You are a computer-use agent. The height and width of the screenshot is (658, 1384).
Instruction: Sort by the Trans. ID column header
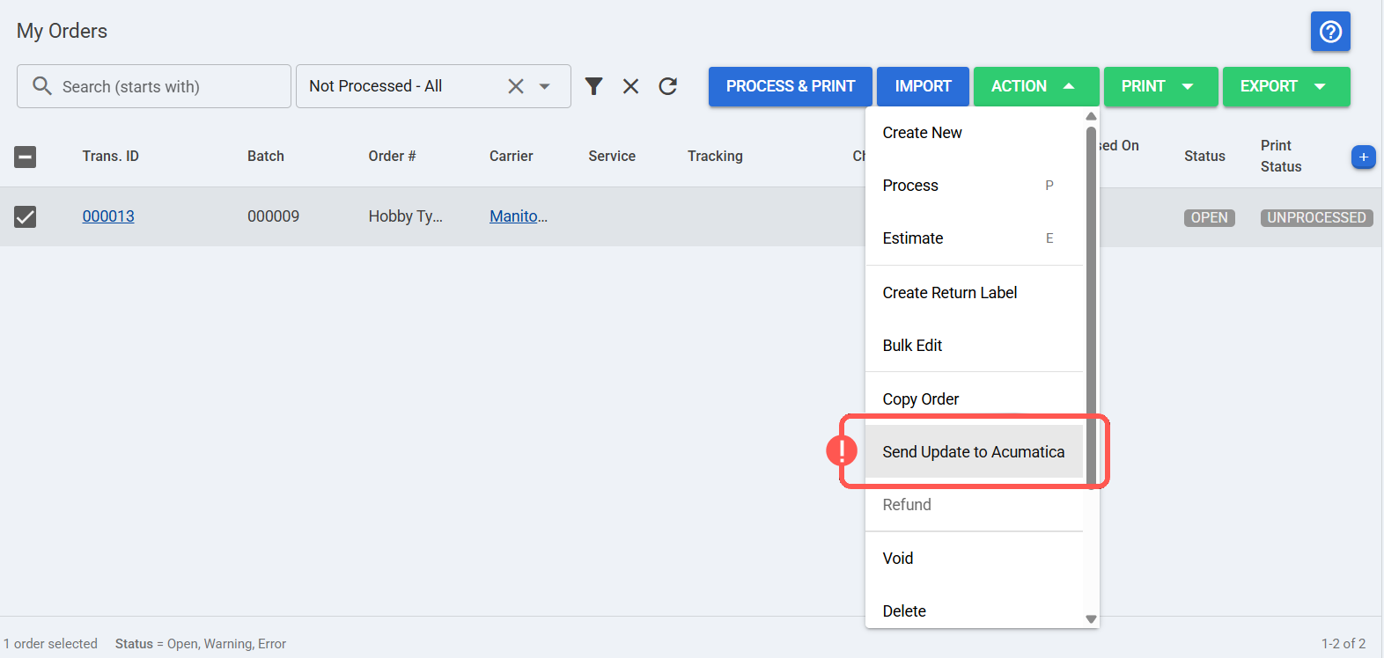click(111, 157)
